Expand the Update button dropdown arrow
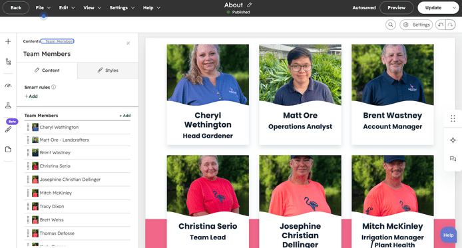 [454, 8]
